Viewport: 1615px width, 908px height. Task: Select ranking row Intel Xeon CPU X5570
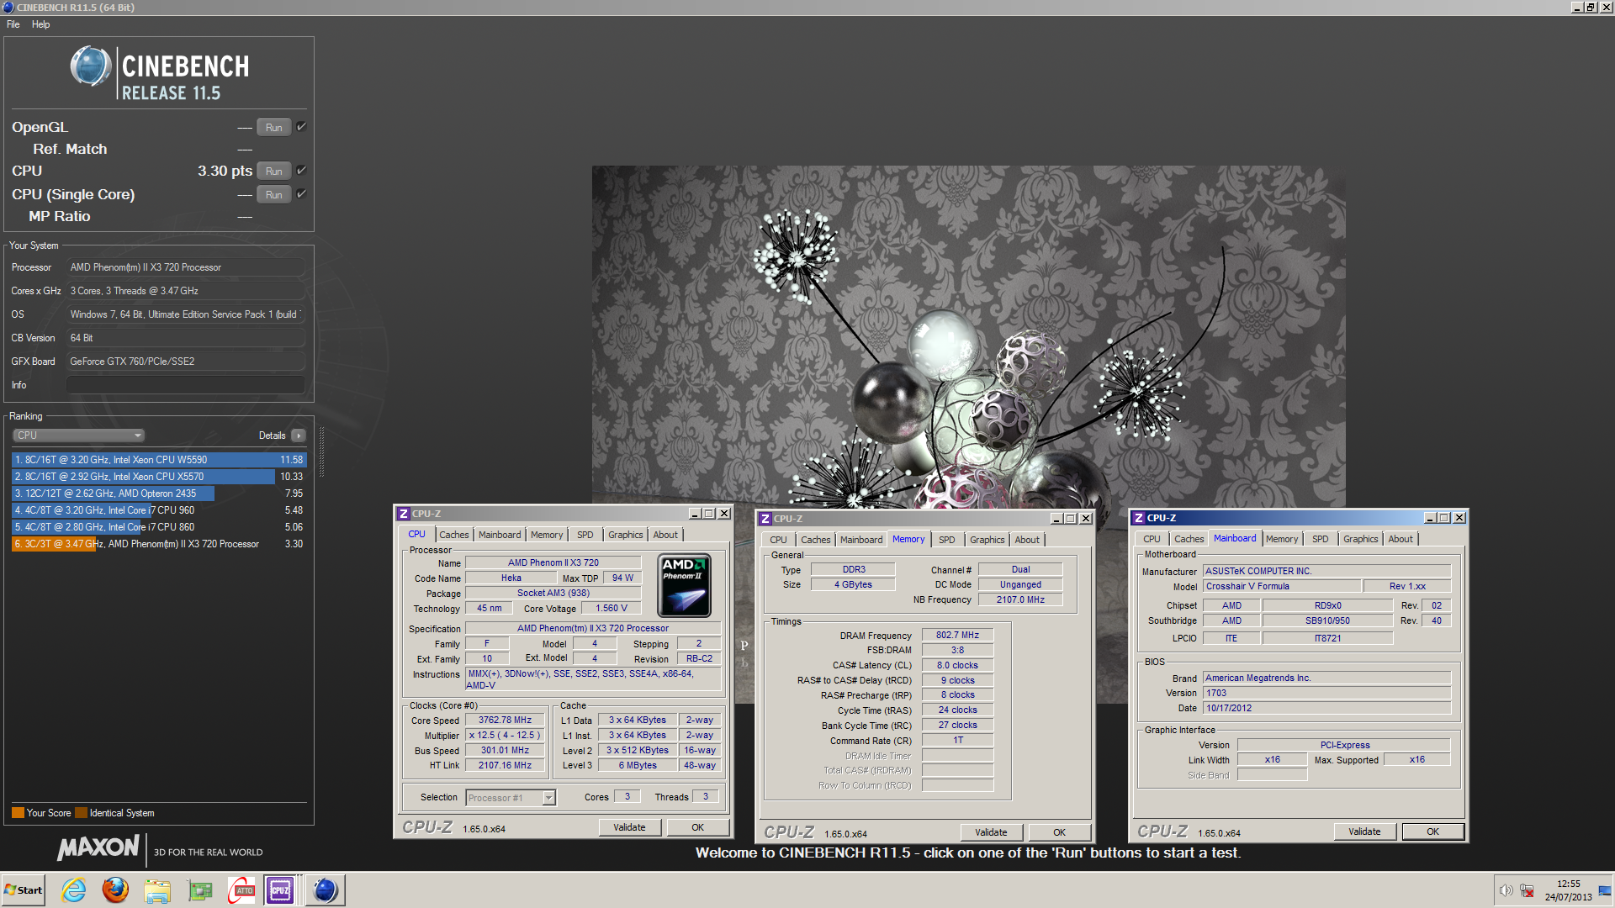pos(159,477)
